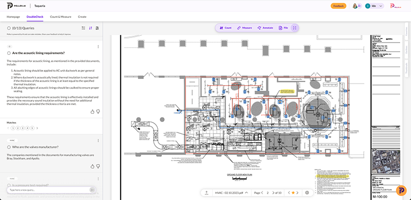Select the Count tool in the toolbar

click(x=226, y=28)
